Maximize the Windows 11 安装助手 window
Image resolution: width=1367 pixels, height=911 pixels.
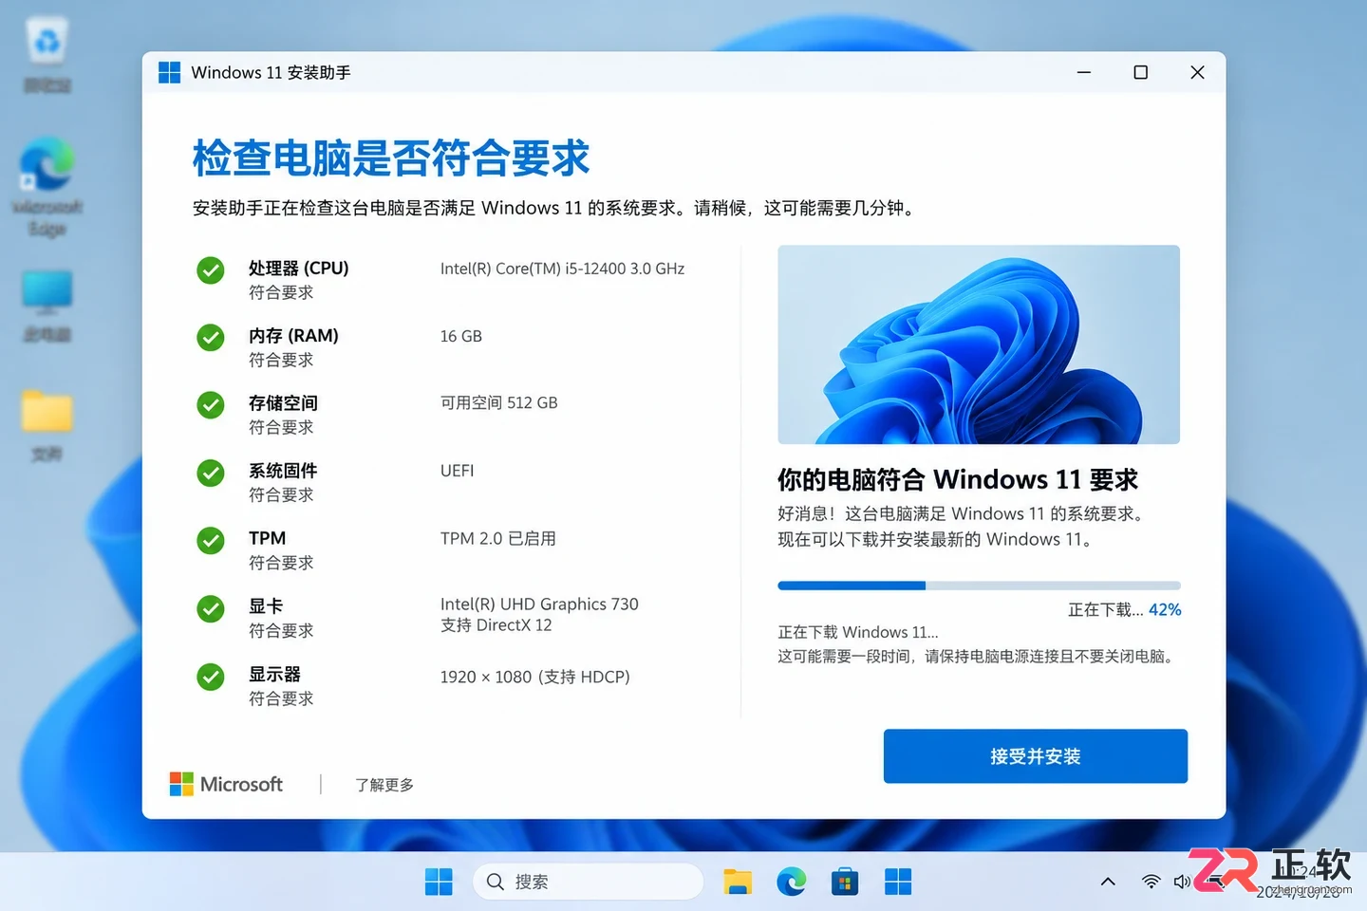(x=1141, y=72)
